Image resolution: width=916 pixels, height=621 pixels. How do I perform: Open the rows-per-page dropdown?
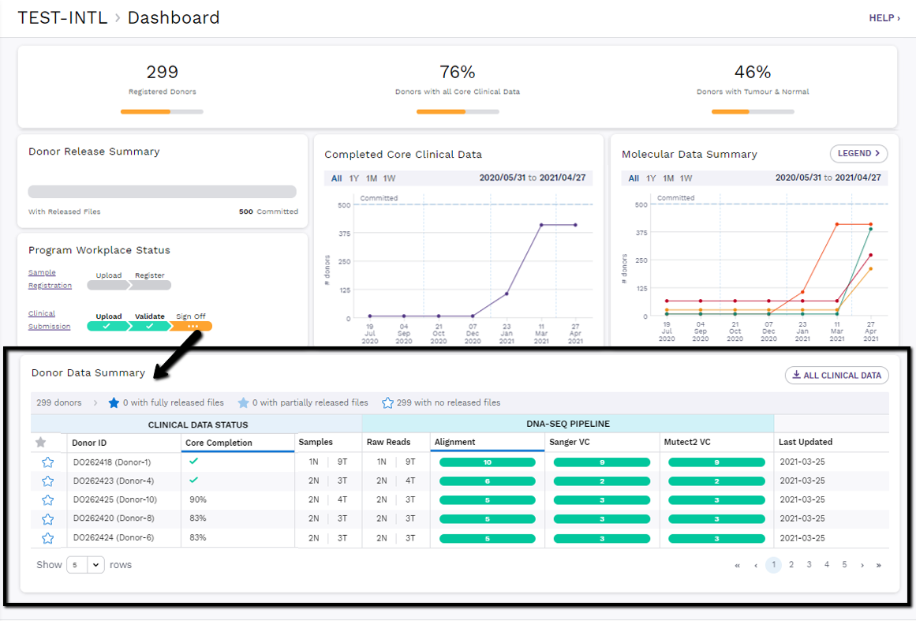tap(85, 565)
